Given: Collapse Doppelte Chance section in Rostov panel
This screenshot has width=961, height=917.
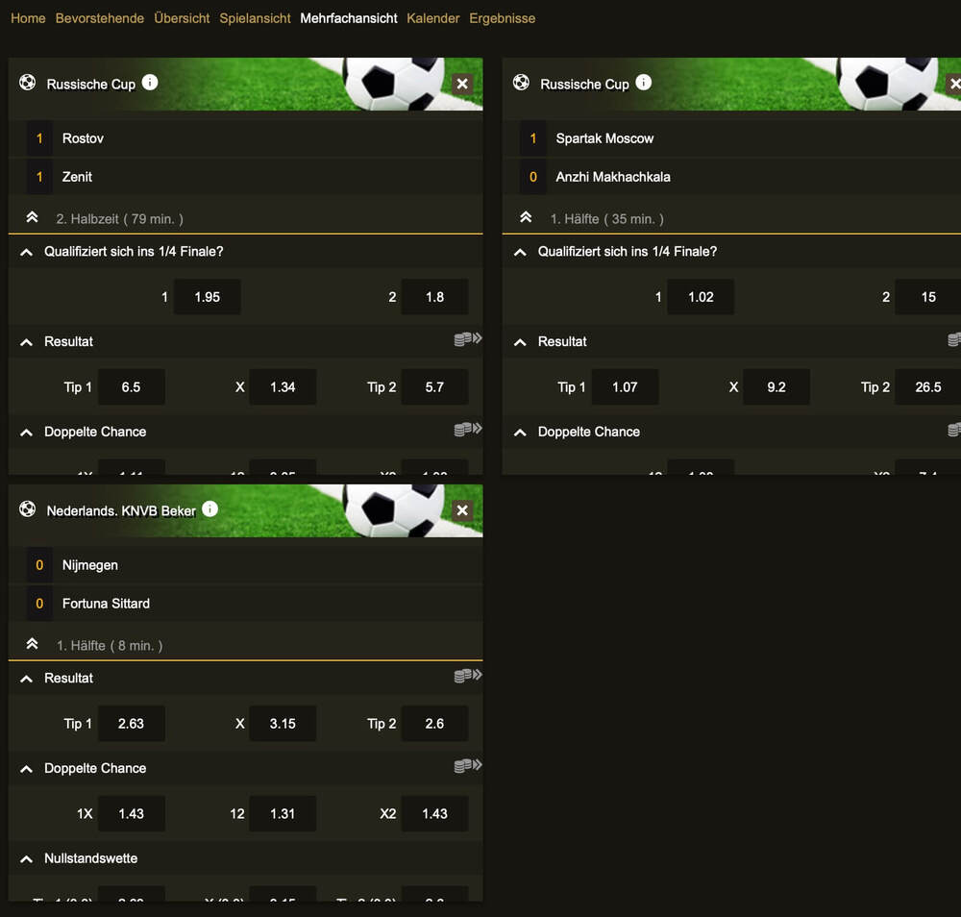Looking at the screenshot, I should coord(26,433).
